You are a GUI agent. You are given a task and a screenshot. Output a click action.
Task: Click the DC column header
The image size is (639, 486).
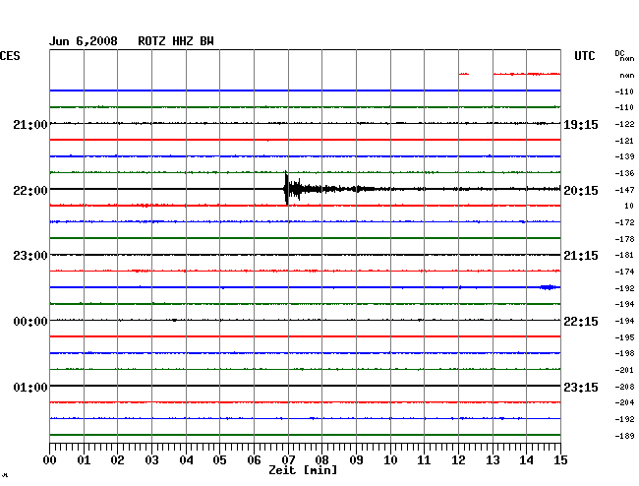tap(619, 53)
